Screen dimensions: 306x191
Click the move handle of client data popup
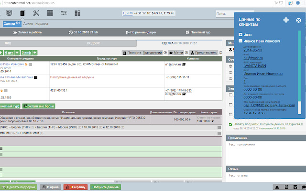[286, 20]
